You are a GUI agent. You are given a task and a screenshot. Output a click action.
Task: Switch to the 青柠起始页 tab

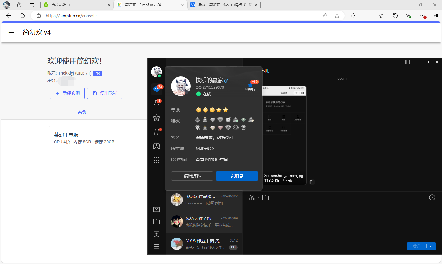point(77,5)
